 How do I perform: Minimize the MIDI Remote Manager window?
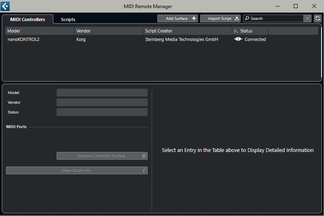277,6
